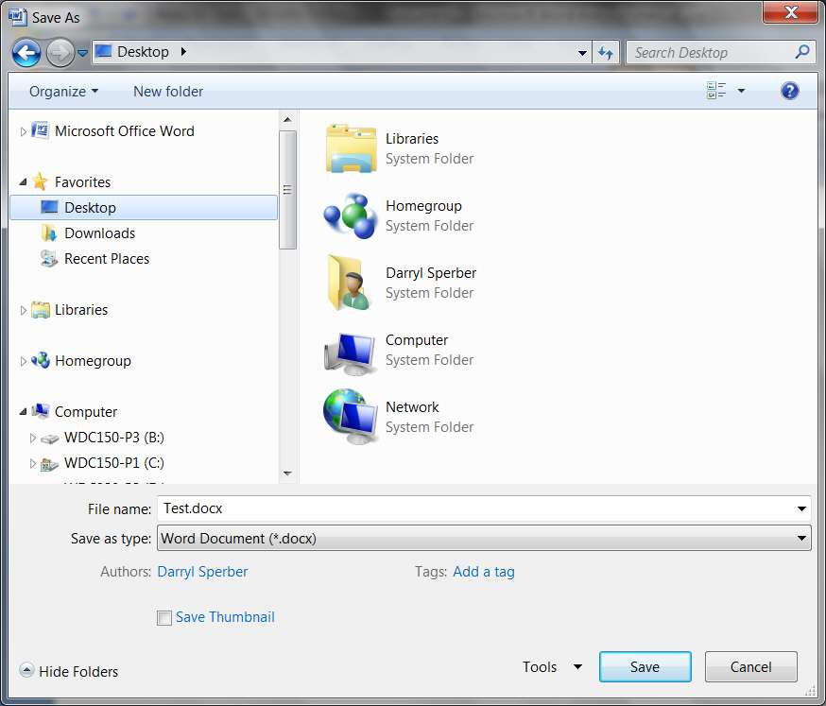826x706 pixels.
Task: Click New folder button
Action: (168, 92)
